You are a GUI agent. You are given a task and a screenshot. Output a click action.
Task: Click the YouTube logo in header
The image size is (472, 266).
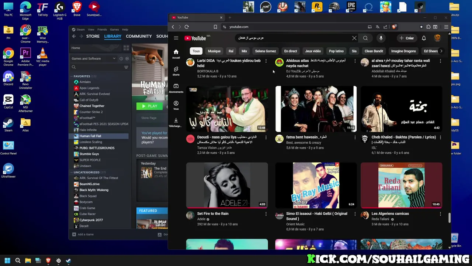pos(195,38)
